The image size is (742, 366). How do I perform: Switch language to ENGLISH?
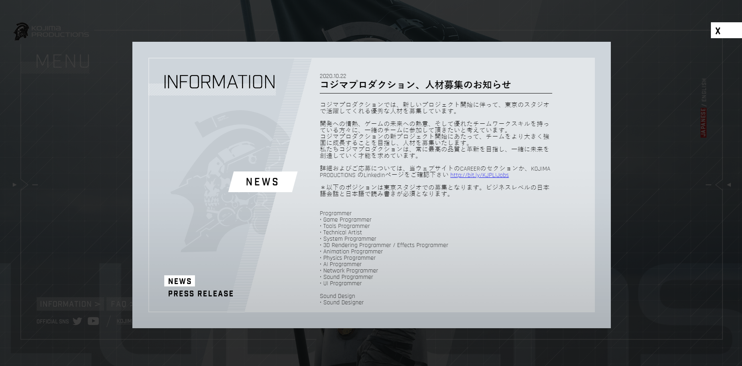703,90
